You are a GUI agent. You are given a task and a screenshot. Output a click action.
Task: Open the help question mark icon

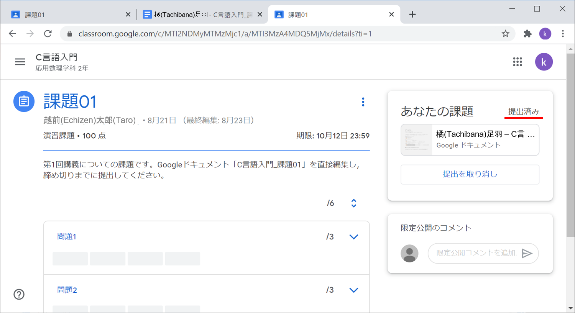[19, 294]
